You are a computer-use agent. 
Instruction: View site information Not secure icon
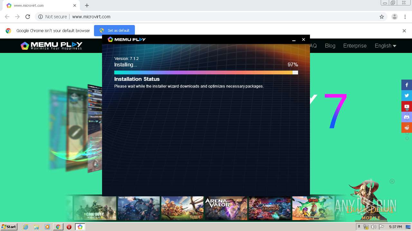[x=40, y=17]
